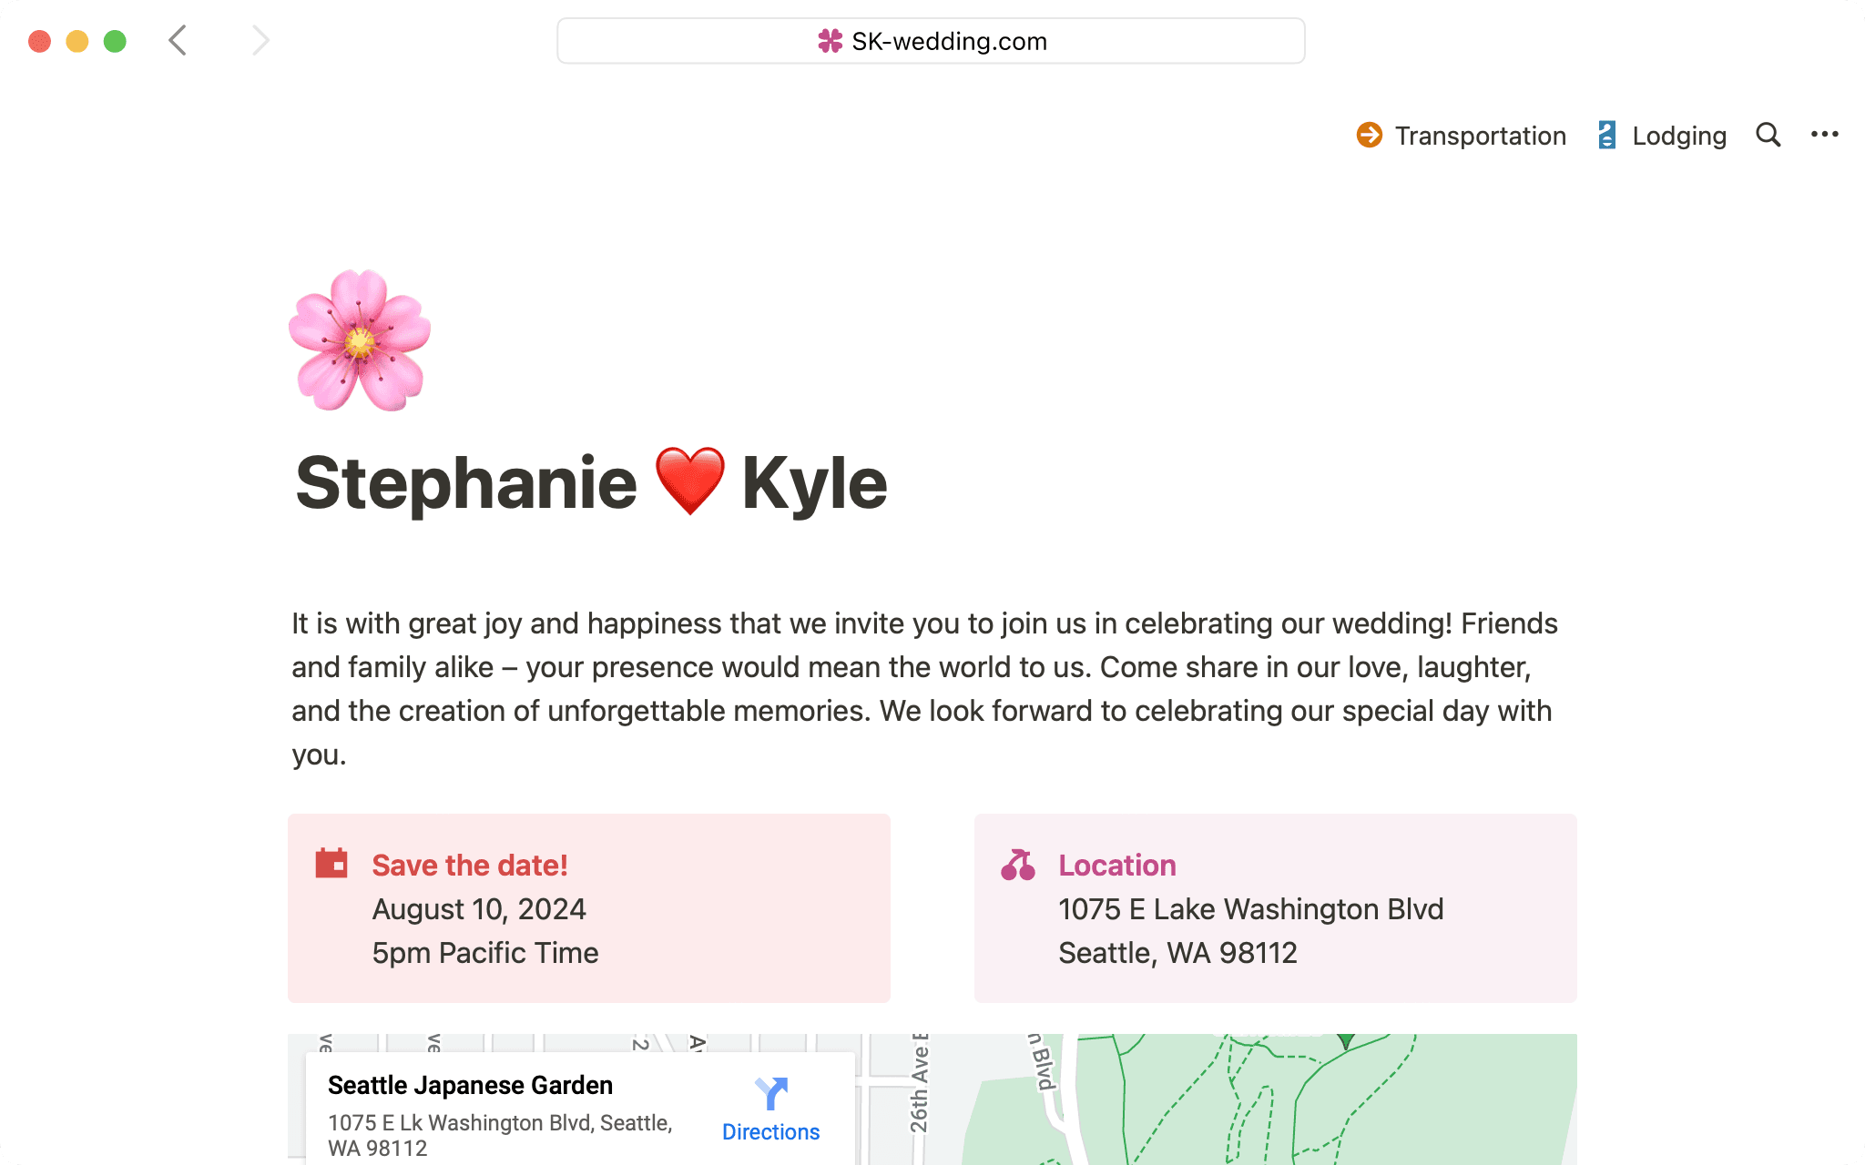Click the SK-wedding.com address bar
The image size is (1865, 1165).
pos(931,41)
